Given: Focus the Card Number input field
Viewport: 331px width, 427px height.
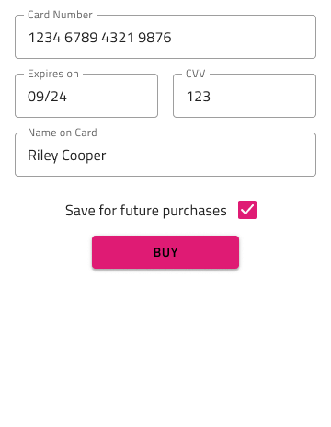Looking at the screenshot, I should [165, 37].
